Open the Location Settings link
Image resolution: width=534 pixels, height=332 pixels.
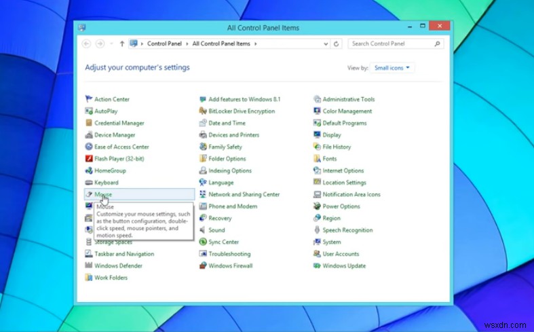344,183
